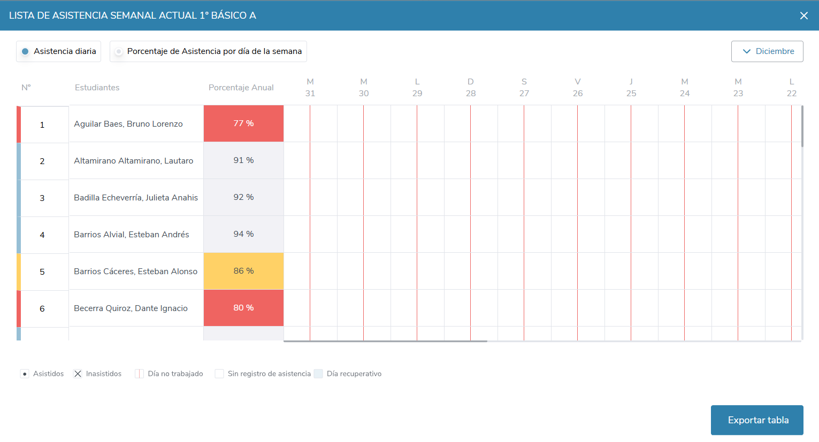Select student Badilla Echeverría, Julieta Anahis
819x442 pixels.
point(136,198)
